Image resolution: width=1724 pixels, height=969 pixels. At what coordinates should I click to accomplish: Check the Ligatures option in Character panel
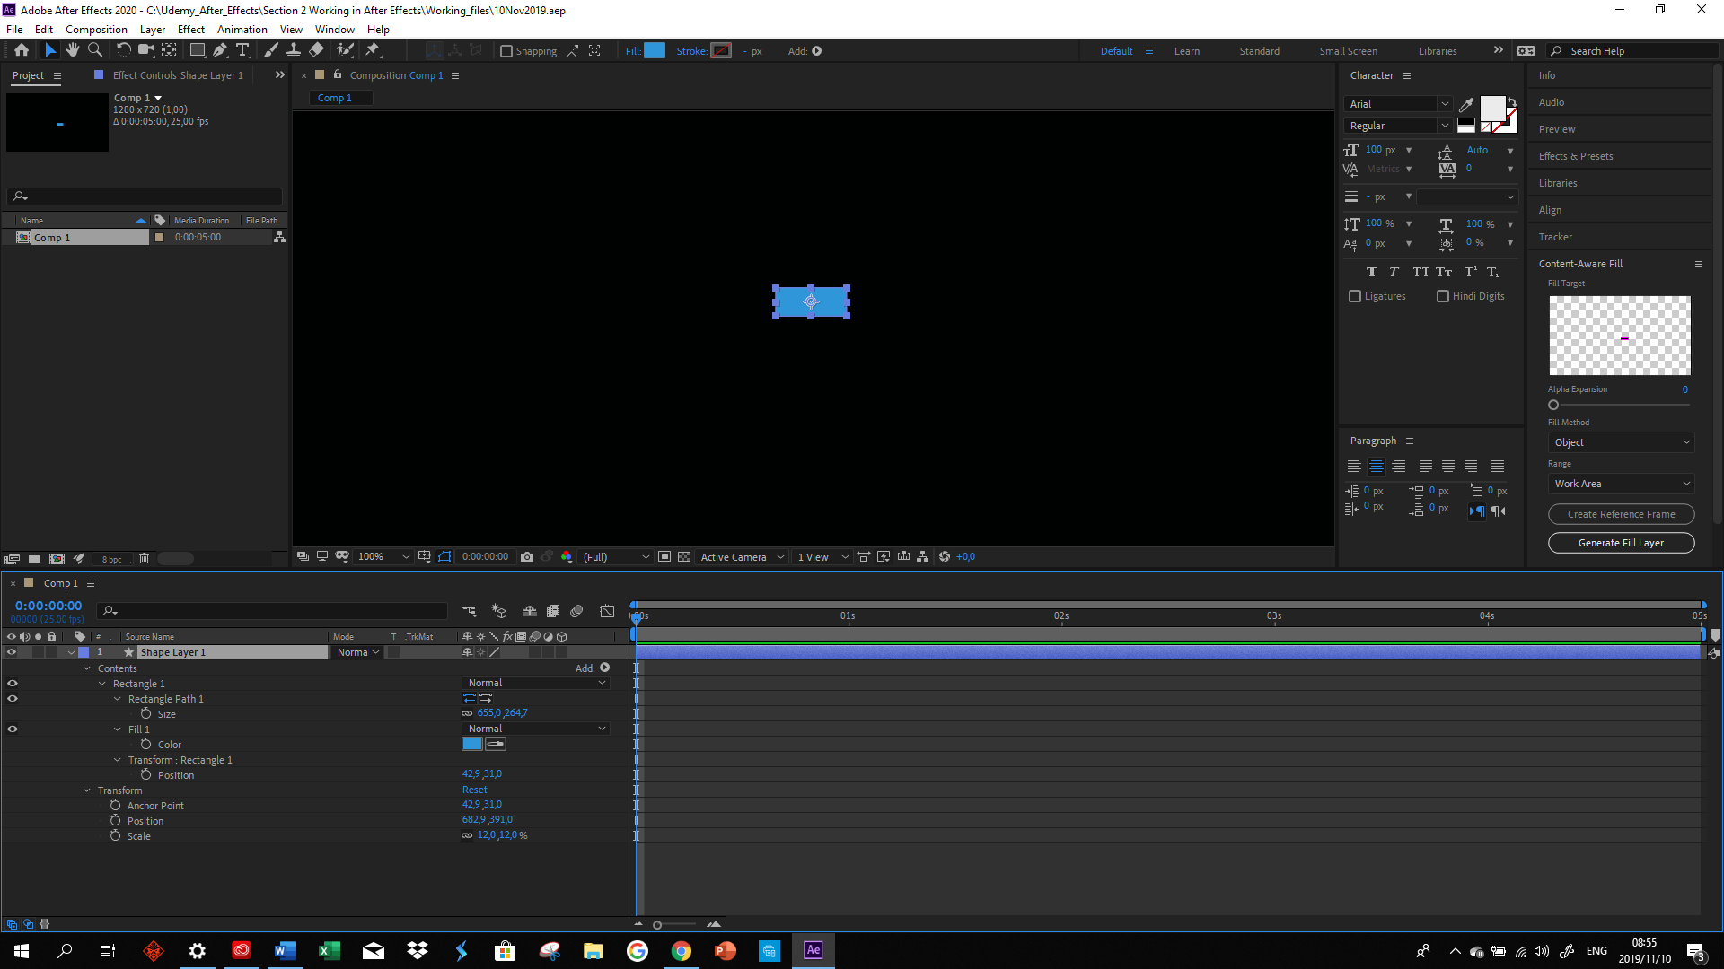tap(1356, 296)
